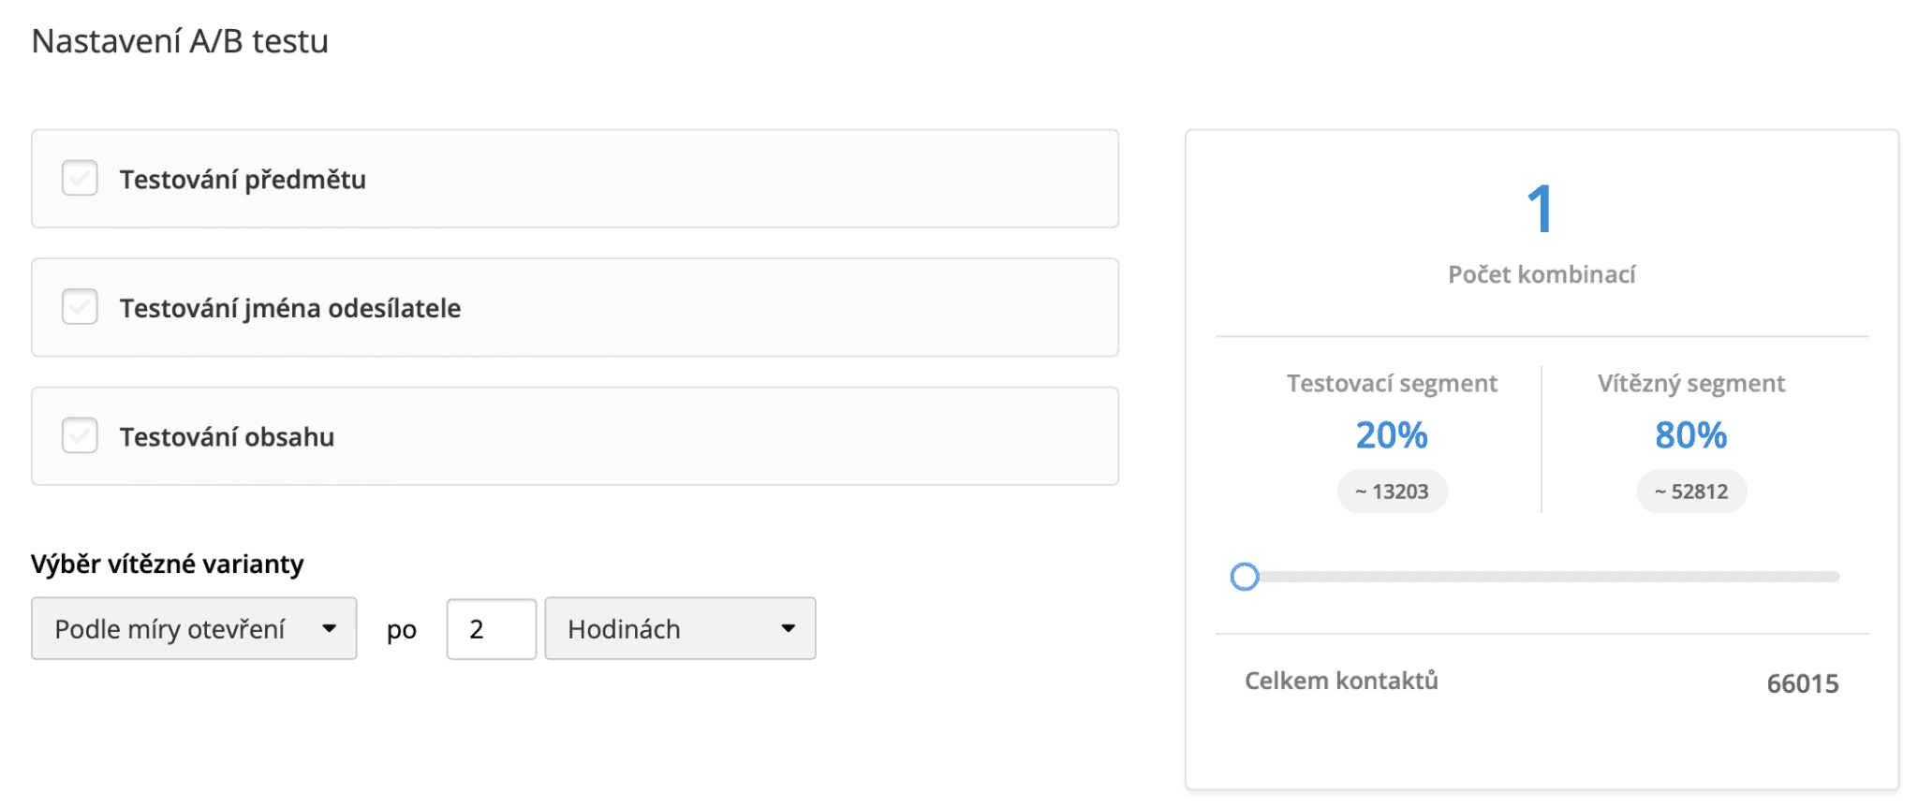Click the number field containing 2

point(491,629)
